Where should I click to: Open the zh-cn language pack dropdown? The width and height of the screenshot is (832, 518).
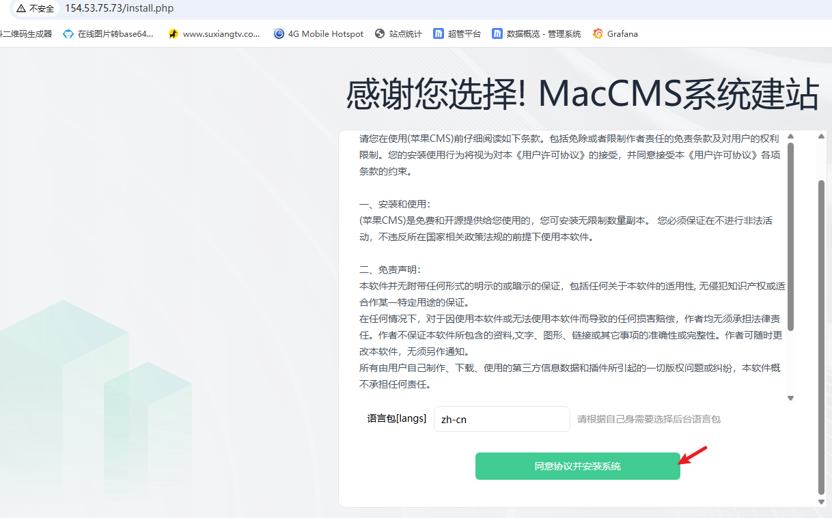pos(501,419)
